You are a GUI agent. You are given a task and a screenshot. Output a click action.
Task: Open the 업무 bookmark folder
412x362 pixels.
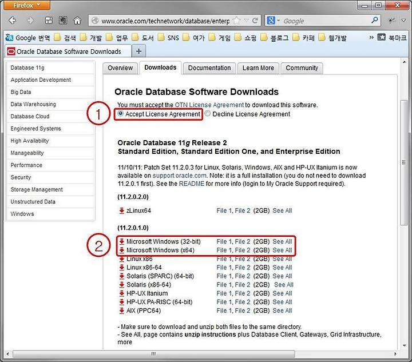(117, 38)
